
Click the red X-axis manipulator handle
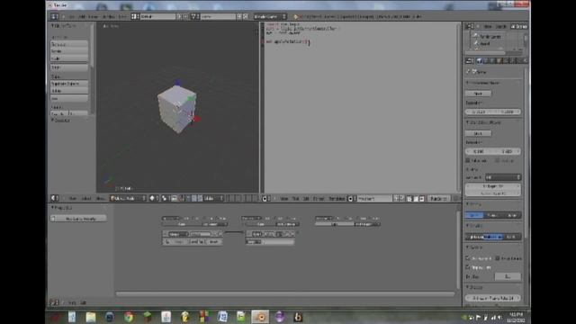click(197, 119)
